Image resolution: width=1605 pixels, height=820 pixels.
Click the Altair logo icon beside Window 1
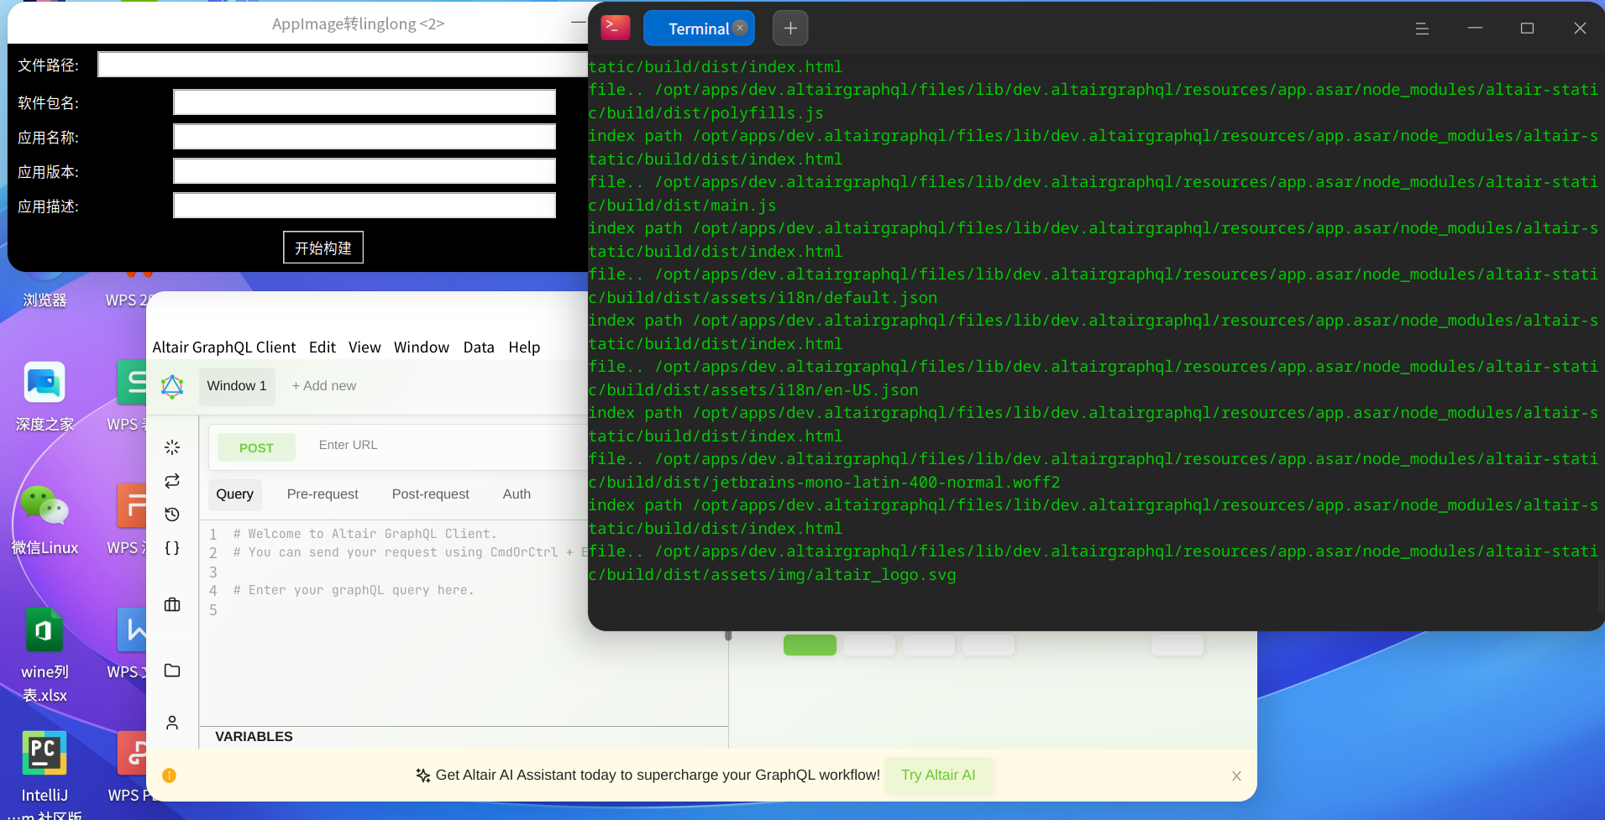point(172,386)
